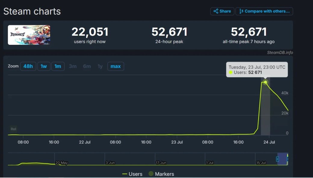This screenshot has height=178, width=313.
Task: Click the peak data point on chart
Action: click(x=265, y=82)
